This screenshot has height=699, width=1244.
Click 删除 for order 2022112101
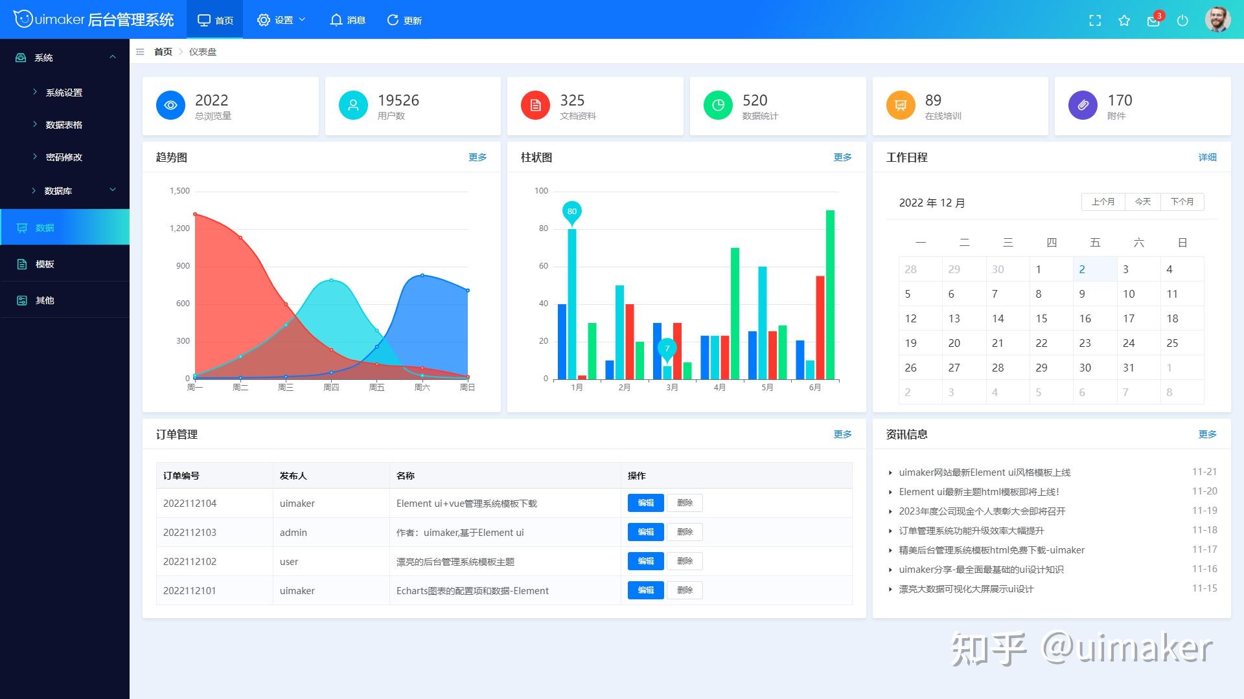pyautogui.click(x=685, y=590)
